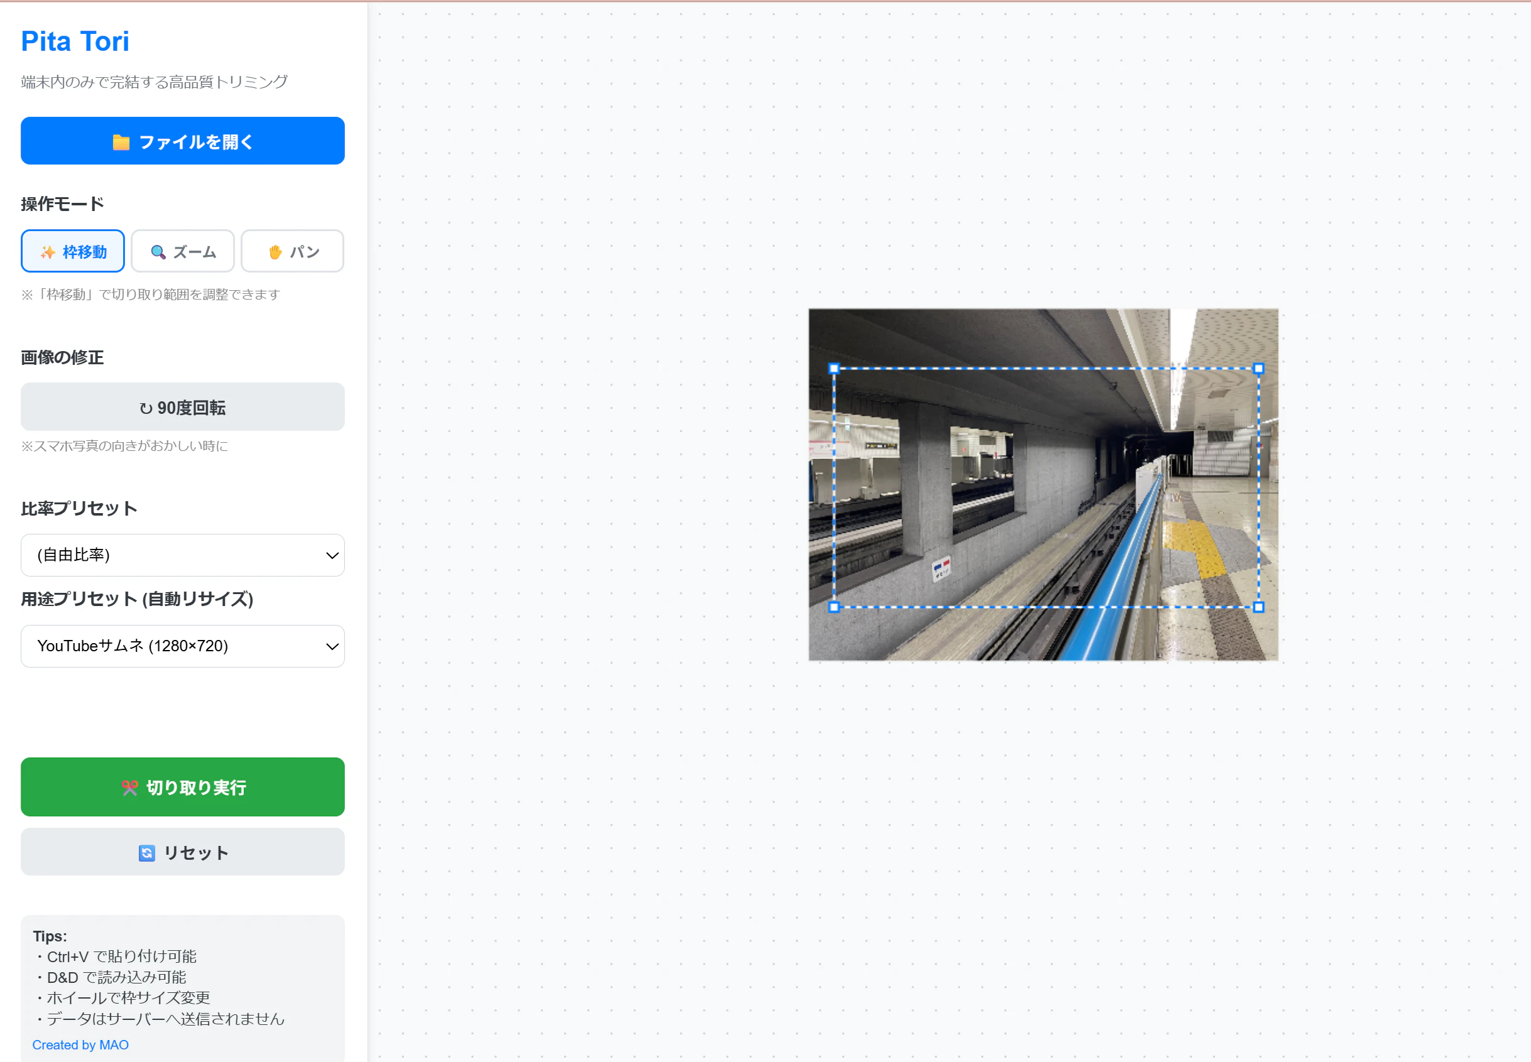Viewport: 1531px width, 1062px height.
Task: Switch operation mode to ズーム
Action: (182, 251)
